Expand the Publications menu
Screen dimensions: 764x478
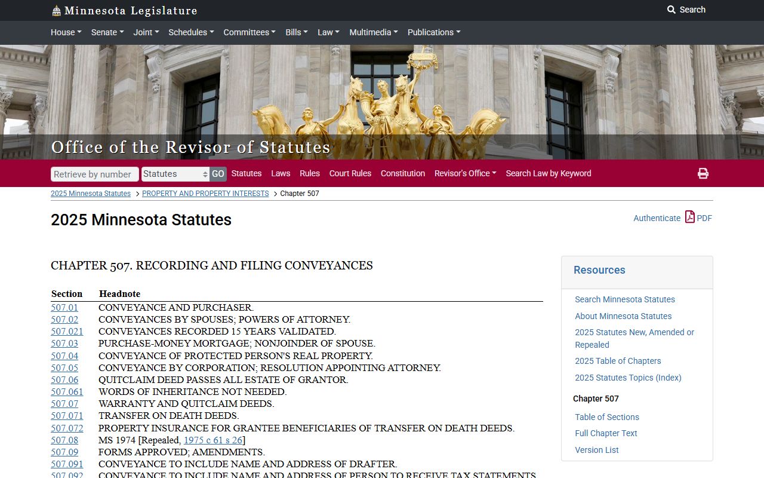(x=434, y=32)
